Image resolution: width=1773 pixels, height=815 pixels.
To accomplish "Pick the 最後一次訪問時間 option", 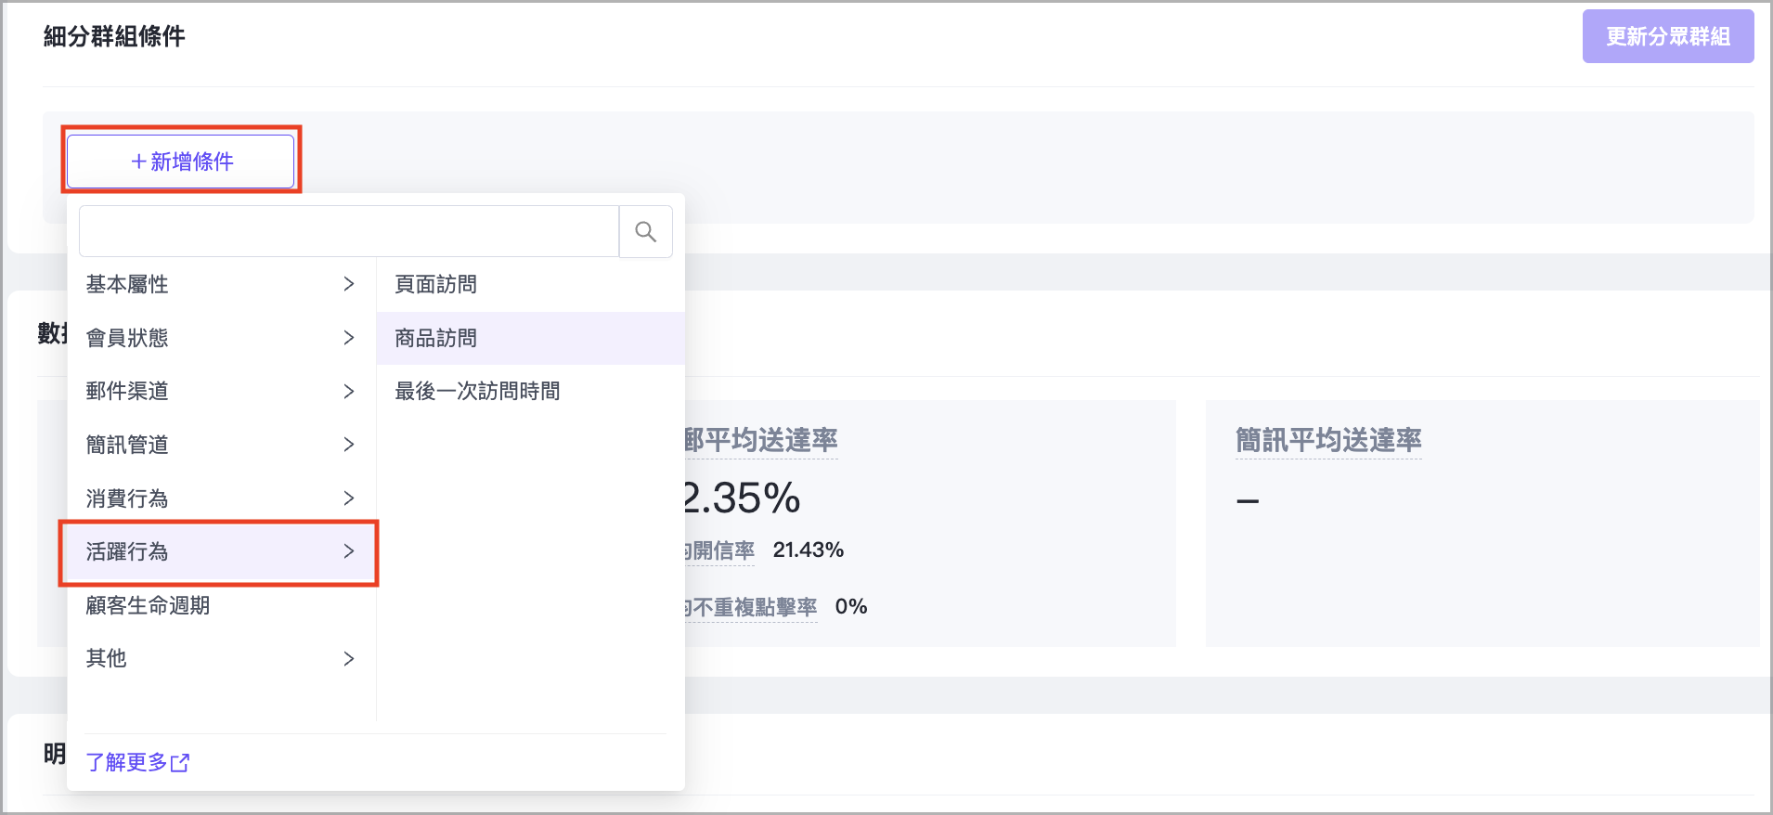I will click(477, 391).
